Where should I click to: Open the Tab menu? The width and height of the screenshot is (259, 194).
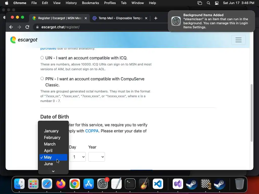[123, 3]
